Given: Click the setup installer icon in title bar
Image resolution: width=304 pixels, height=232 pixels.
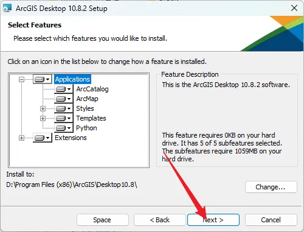Looking at the screenshot, I should (x=7, y=8).
